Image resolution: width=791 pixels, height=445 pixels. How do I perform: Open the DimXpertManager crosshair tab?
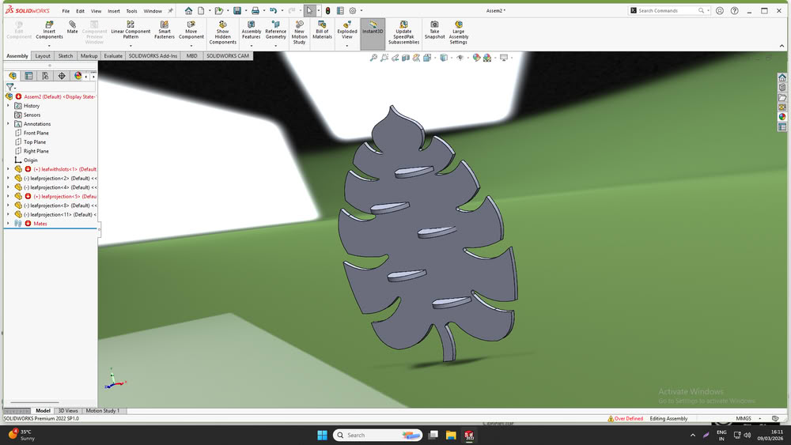click(x=62, y=76)
